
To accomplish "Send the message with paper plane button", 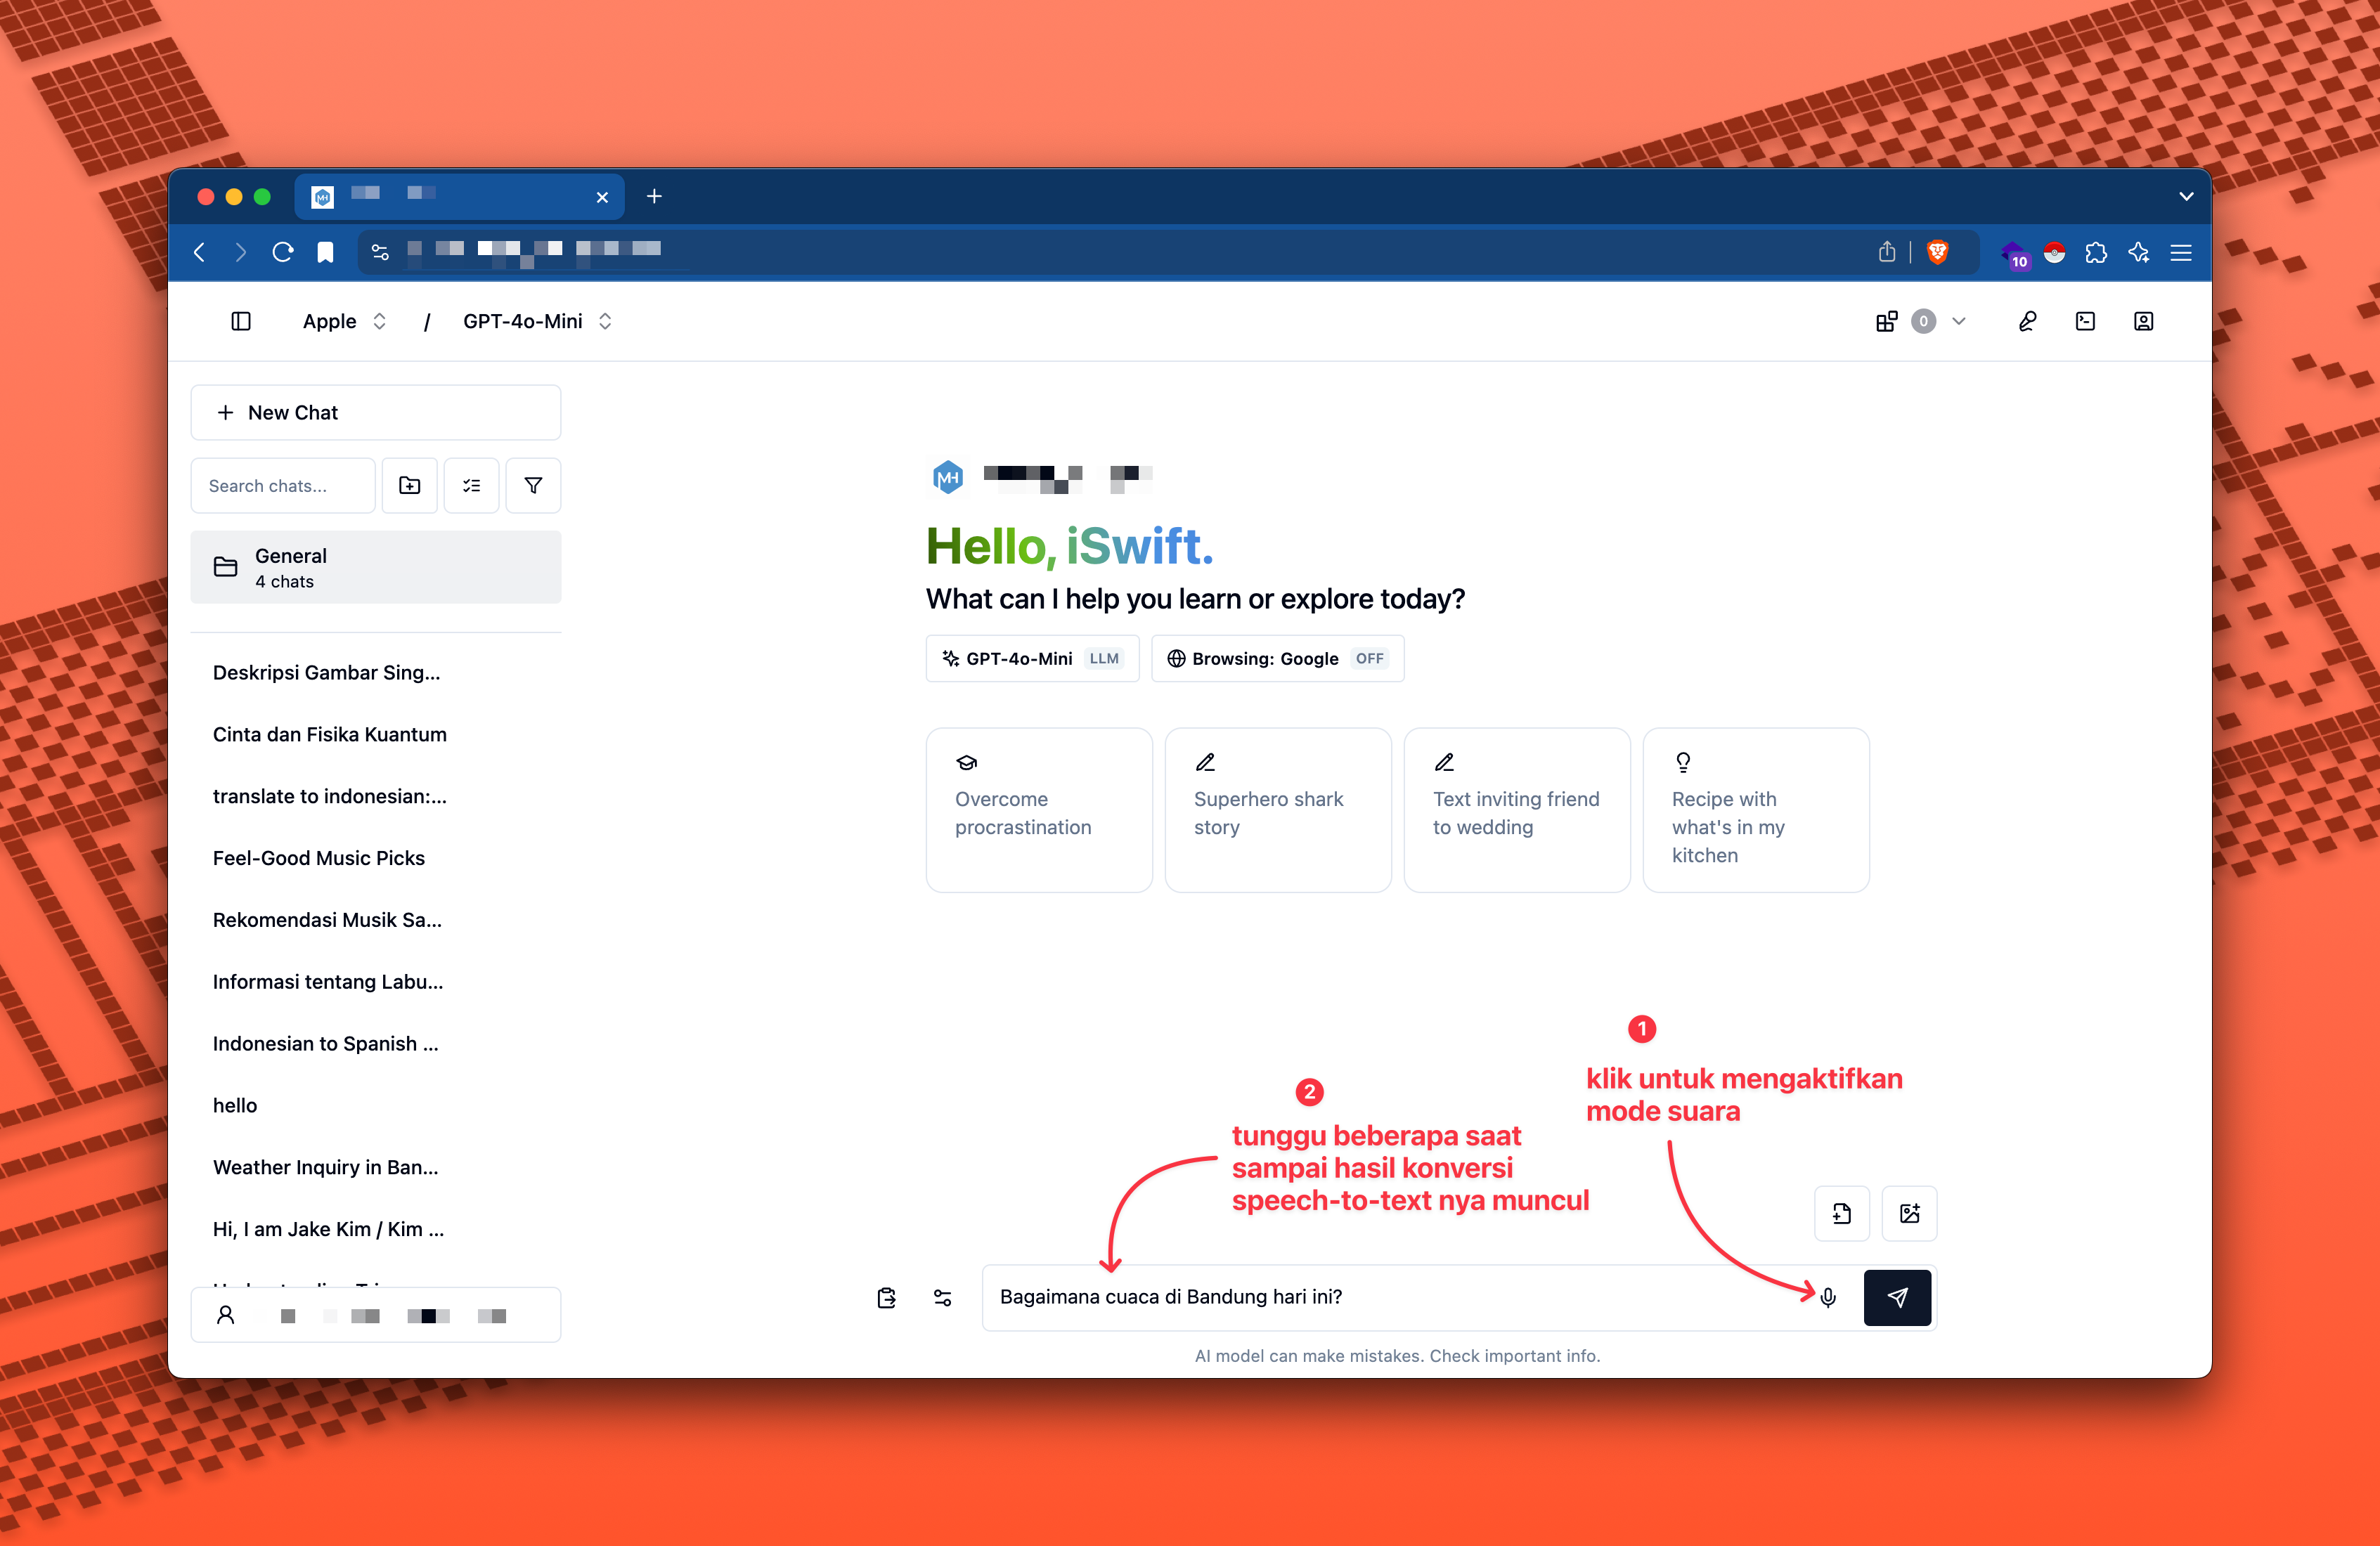I will (x=1897, y=1297).
